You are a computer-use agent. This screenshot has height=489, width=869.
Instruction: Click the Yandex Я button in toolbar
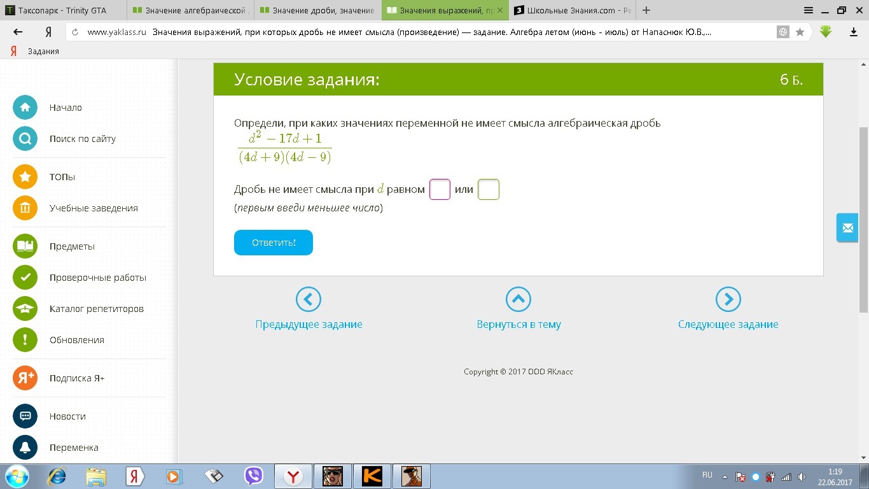point(48,32)
